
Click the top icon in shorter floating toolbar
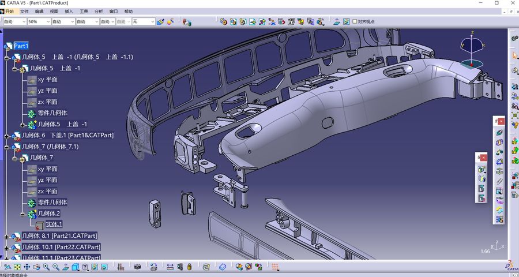point(482,169)
